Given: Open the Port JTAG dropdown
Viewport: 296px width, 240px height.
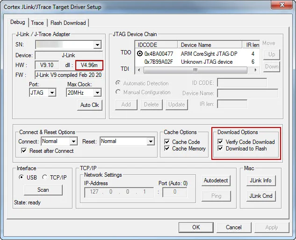Looking at the screenshot, I should point(51,93).
